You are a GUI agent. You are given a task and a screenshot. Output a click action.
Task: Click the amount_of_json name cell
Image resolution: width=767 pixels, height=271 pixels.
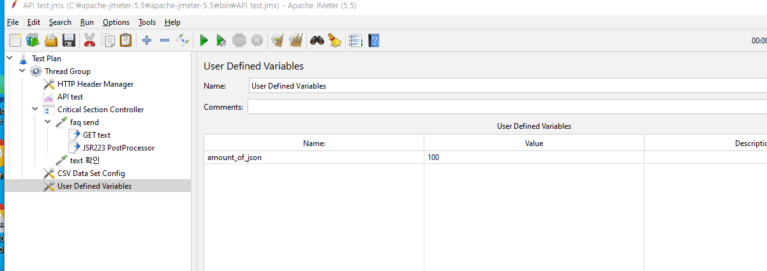click(314, 157)
